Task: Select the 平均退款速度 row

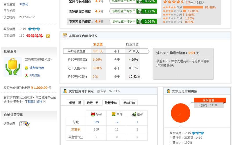Action: [106, 51]
